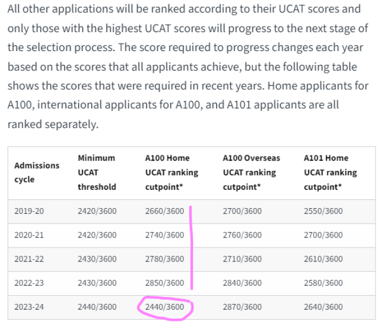Click the "A101 Home UCAT ranking cutpoint" header
Screen dimensions: 391x333
331,173
